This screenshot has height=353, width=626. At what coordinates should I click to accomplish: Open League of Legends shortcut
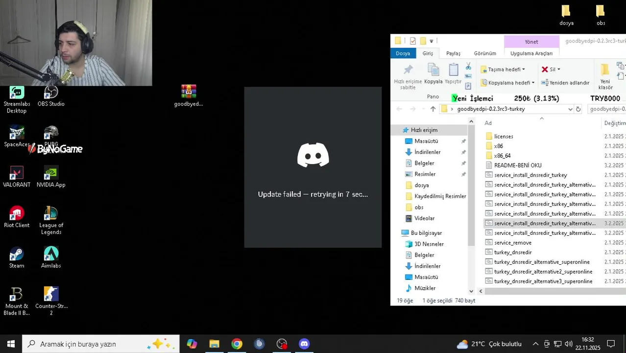click(x=51, y=221)
